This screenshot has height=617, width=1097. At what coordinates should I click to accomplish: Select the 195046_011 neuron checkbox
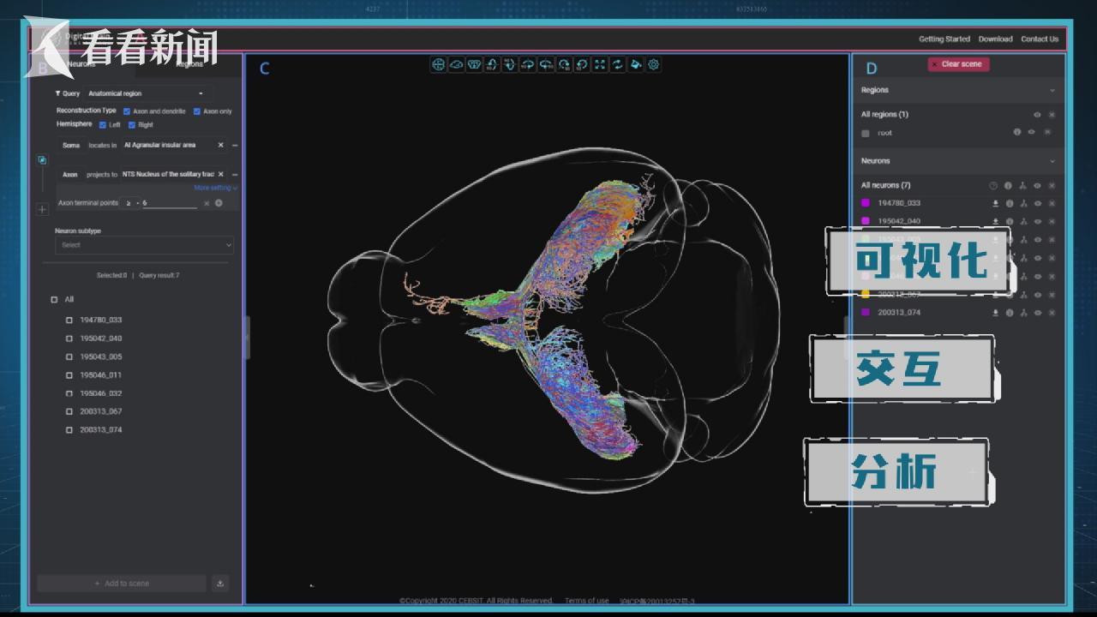click(x=69, y=375)
